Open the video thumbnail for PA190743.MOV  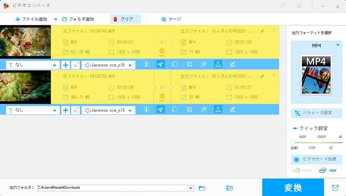point(25,42)
